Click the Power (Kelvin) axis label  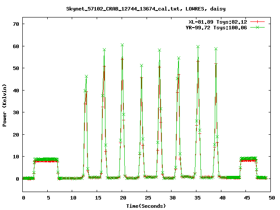(x=4, y=105)
